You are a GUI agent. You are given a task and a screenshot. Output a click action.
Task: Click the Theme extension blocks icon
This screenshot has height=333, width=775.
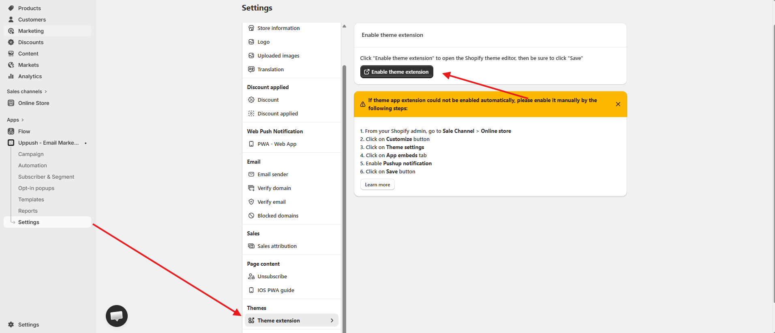251,320
